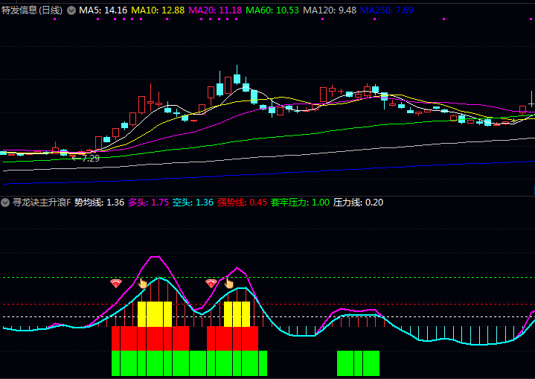
Task: Click the first yellow block in indicator
Action: point(155,314)
